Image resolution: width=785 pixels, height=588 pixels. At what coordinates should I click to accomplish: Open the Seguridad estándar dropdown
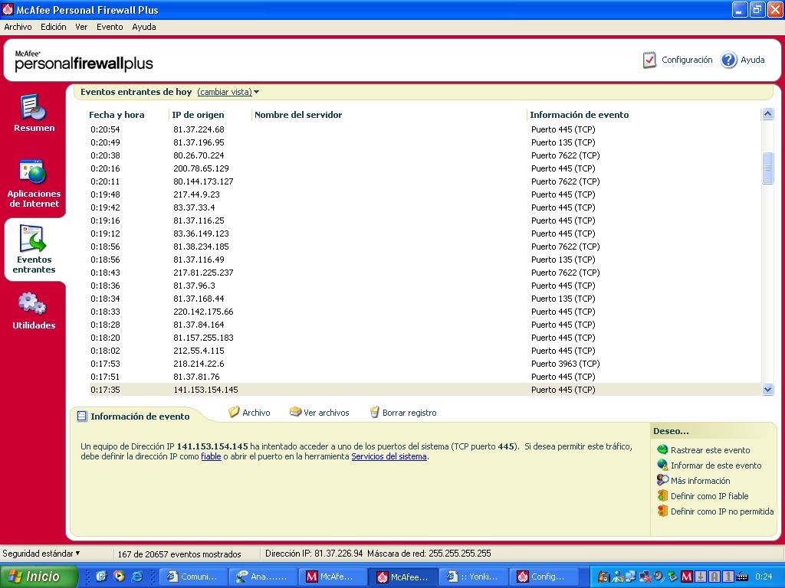tap(41, 554)
